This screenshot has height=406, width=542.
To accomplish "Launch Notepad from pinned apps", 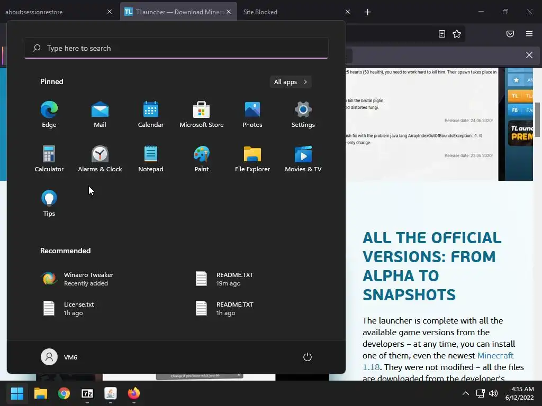I will point(151,159).
